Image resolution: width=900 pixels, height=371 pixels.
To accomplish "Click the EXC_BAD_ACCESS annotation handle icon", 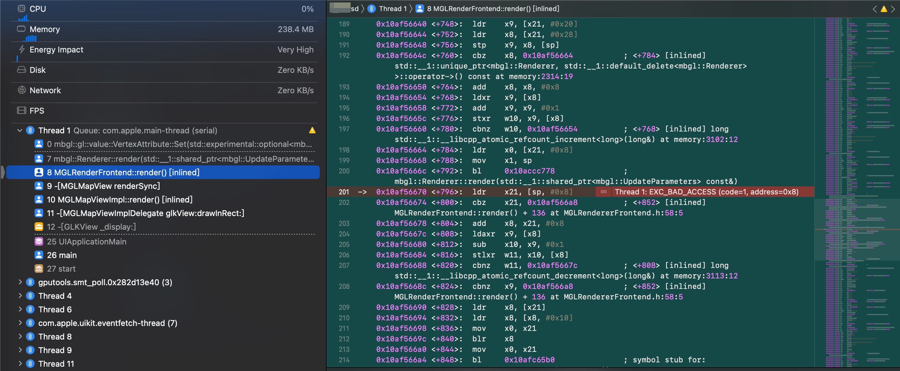I will tap(603, 192).
